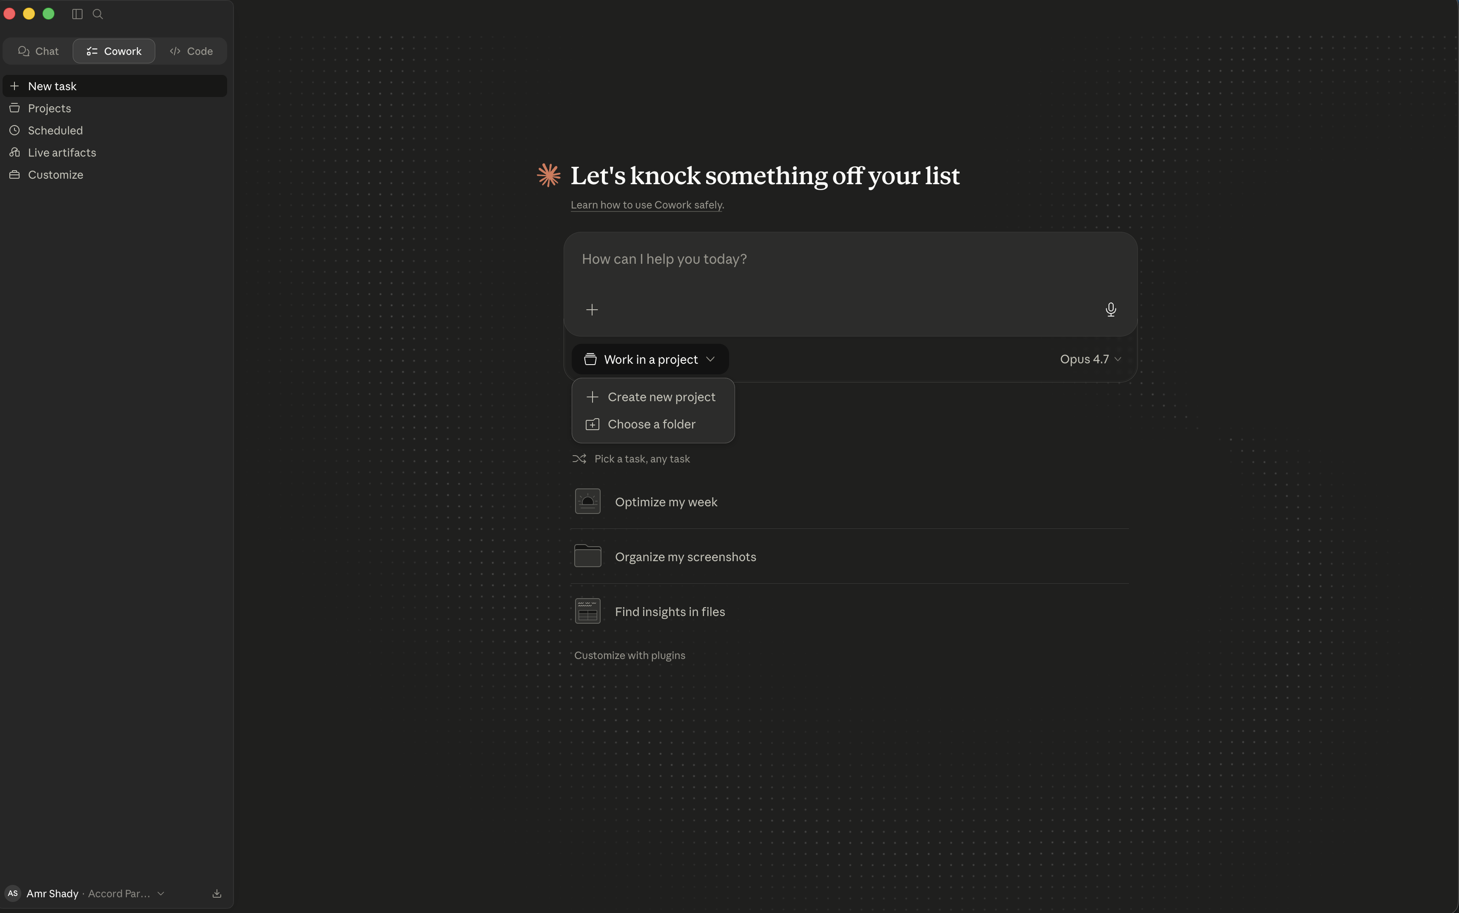Screen dimensions: 1459x913
Task: Expand the Amr Shady account menu
Action: 85,894
